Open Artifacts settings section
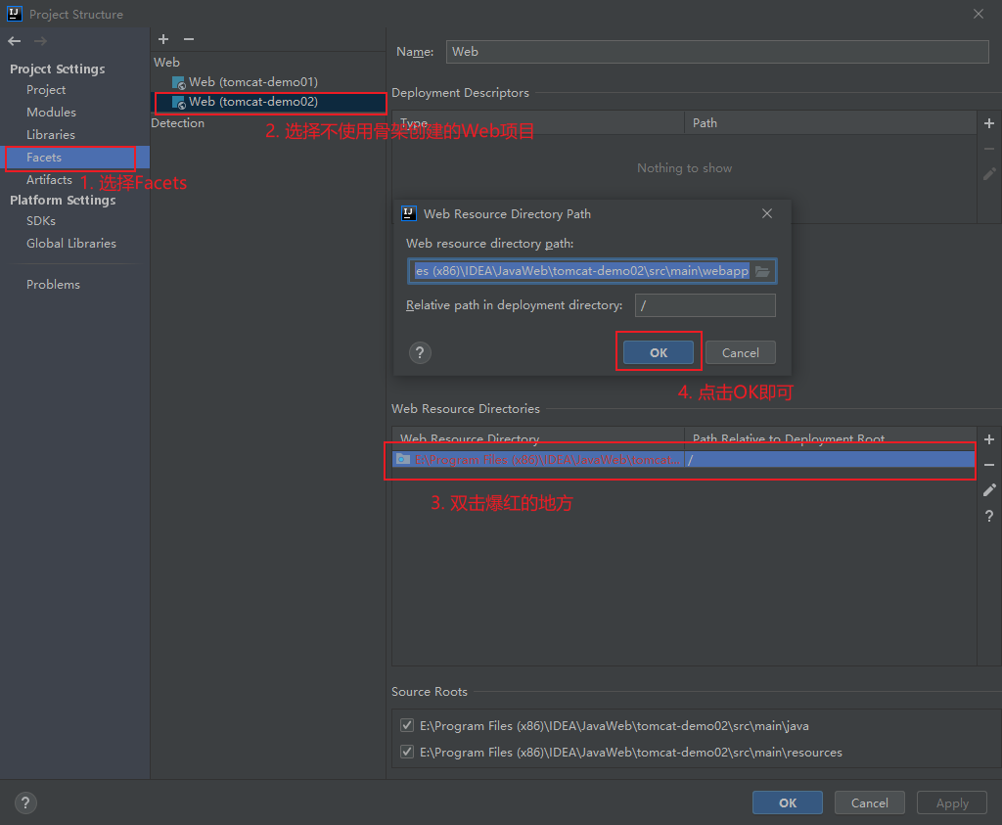The image size is (1002, 825). tap(49, 180)
